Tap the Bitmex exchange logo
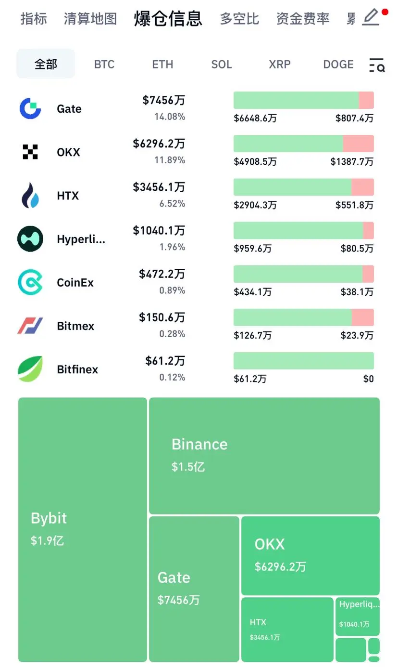The width and height of the screenshot is (398, 671). click(x=30, y=326)
